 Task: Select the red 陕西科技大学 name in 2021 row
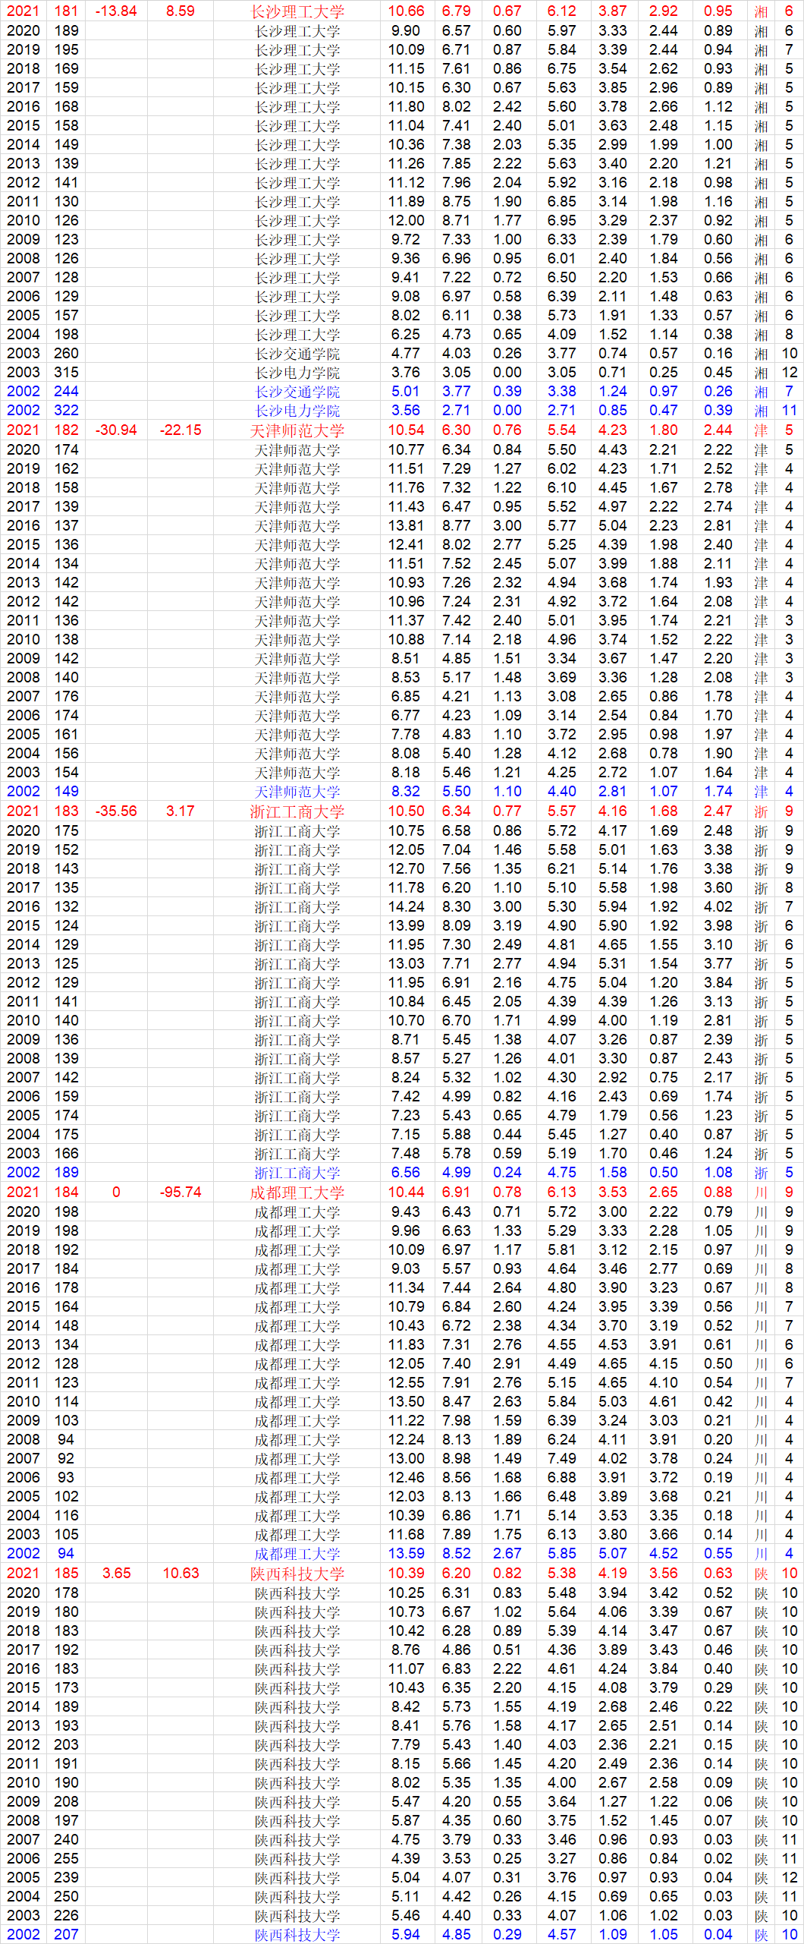pos(297,1574)
